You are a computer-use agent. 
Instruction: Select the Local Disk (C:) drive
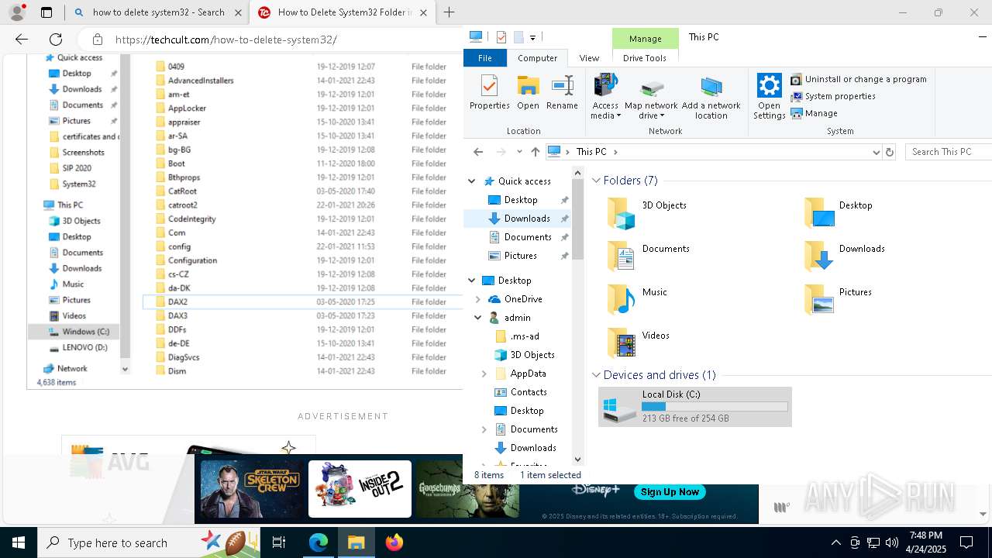(x=695, y=407)
